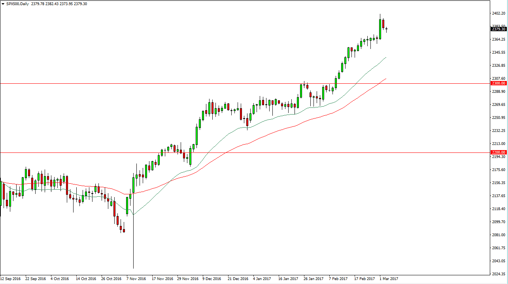Select the black current price tag 2379.30
508x284 pixels.
coord(499,28)
